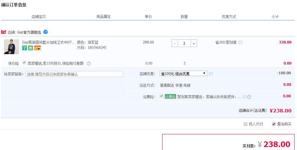Enable the 找人代付 checkbox

[x=245, y=124]
